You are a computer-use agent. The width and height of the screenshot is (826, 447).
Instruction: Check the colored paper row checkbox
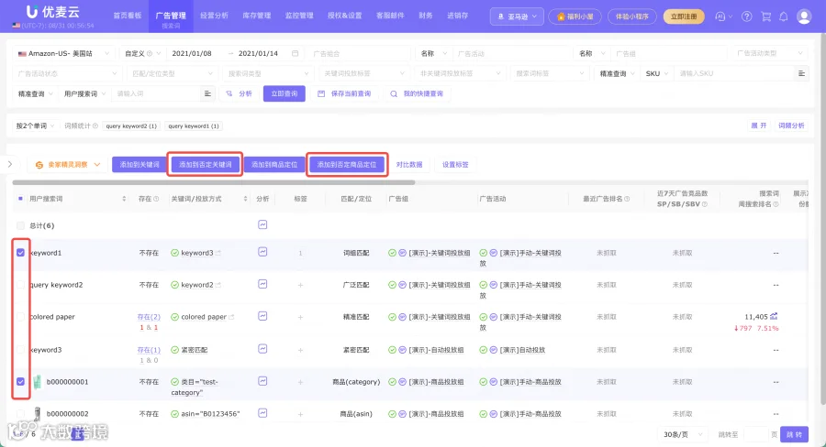coord(20,317)
